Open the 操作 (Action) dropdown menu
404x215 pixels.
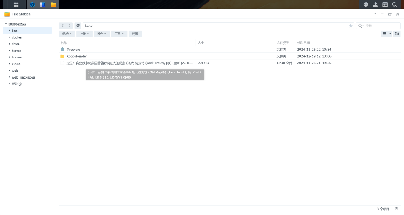102,34
